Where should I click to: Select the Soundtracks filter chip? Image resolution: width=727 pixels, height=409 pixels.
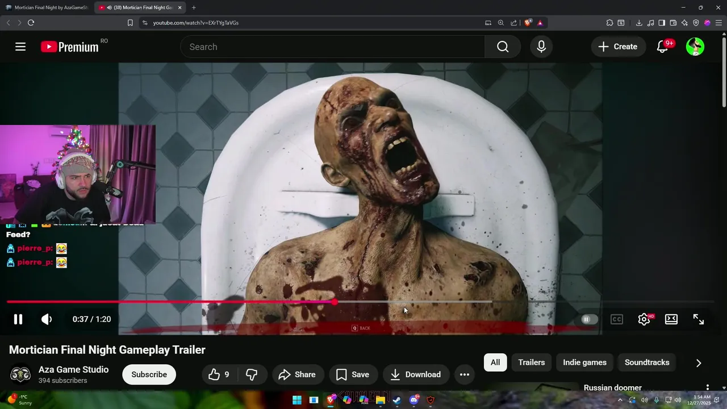click(647, 362)
